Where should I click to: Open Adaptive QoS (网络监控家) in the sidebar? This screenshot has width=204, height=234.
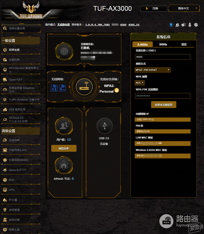(20, 90)
